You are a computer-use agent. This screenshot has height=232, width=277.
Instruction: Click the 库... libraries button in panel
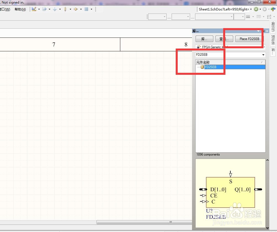coord(204,39)
